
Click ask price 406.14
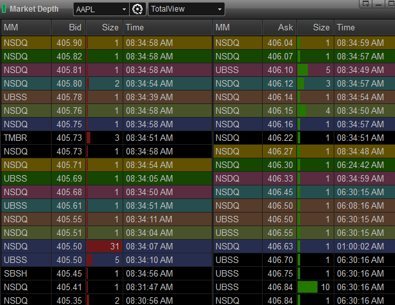[x=280, y=98]
